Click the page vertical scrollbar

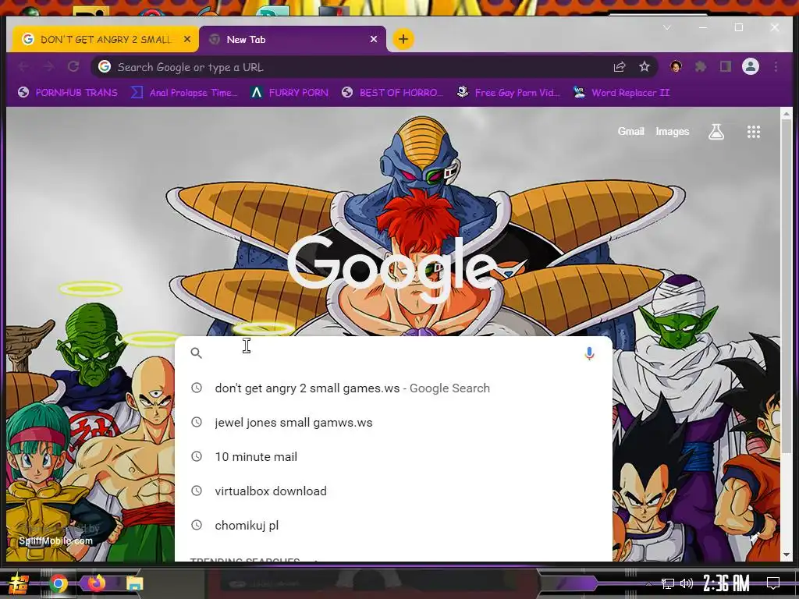click(x=787, y=285)
